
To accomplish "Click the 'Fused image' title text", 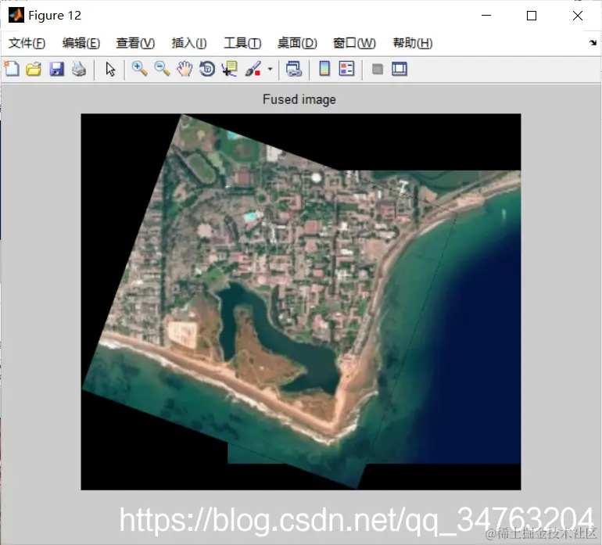I will point(299,99).
